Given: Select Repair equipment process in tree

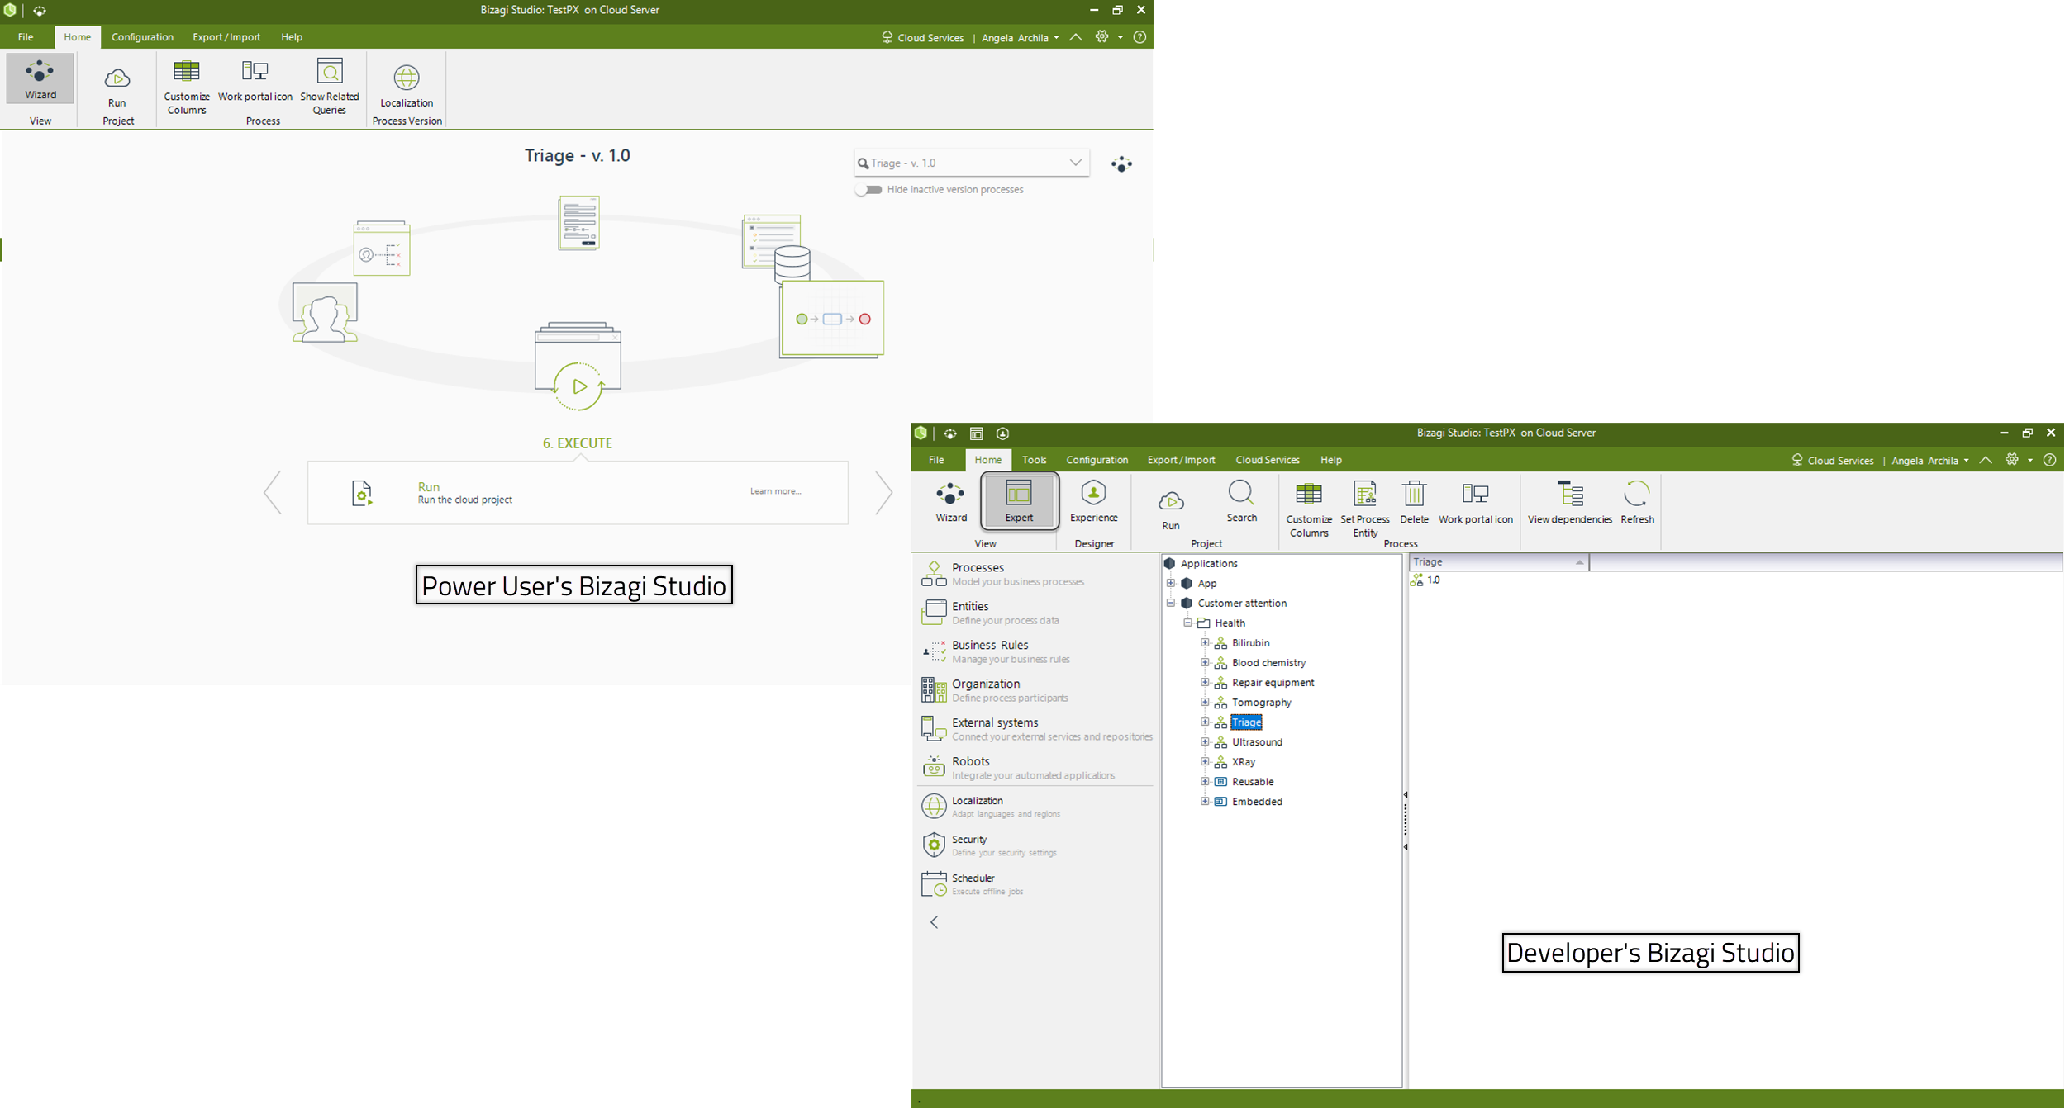Looking at the screenshot, I should coord(1273,683).
